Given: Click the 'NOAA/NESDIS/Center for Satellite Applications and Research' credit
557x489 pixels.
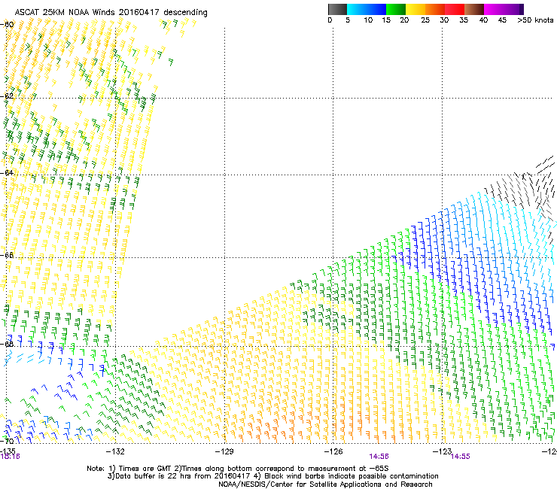Looking at the screenshot, I should 325,484.
